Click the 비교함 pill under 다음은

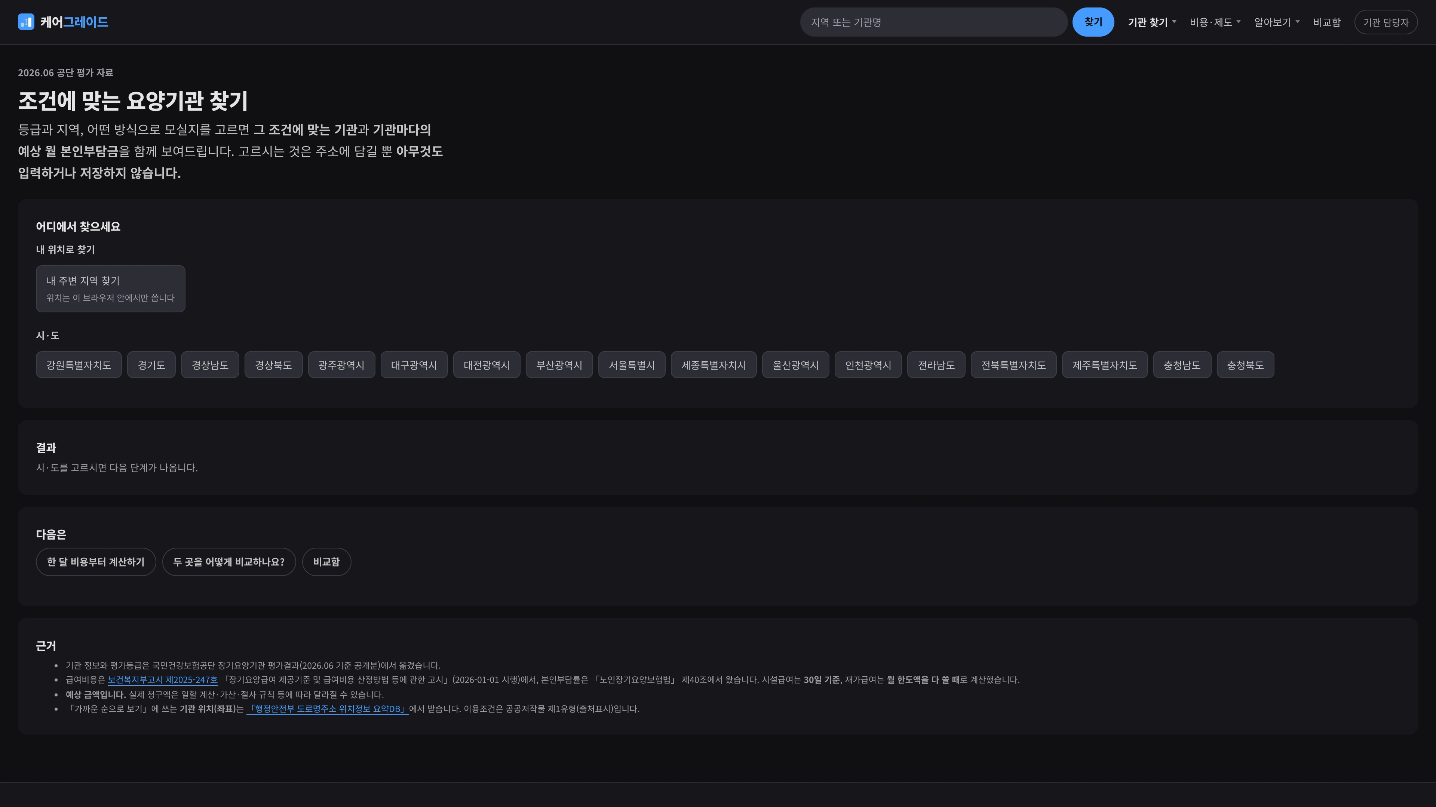pyautogui.click(x=326, y=562)
